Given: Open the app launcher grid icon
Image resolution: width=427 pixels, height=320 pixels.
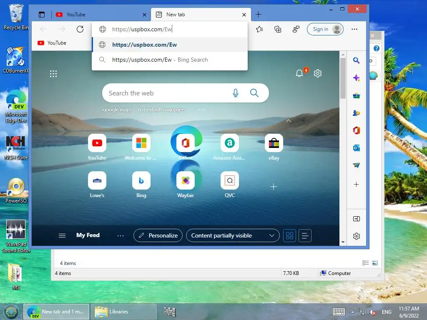Looking at the screenshot, I should (53, 74).
